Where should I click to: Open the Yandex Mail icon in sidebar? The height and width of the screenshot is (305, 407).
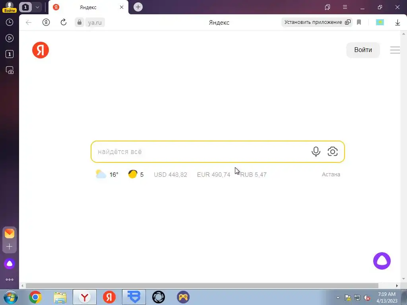click(x=10, y=234)
